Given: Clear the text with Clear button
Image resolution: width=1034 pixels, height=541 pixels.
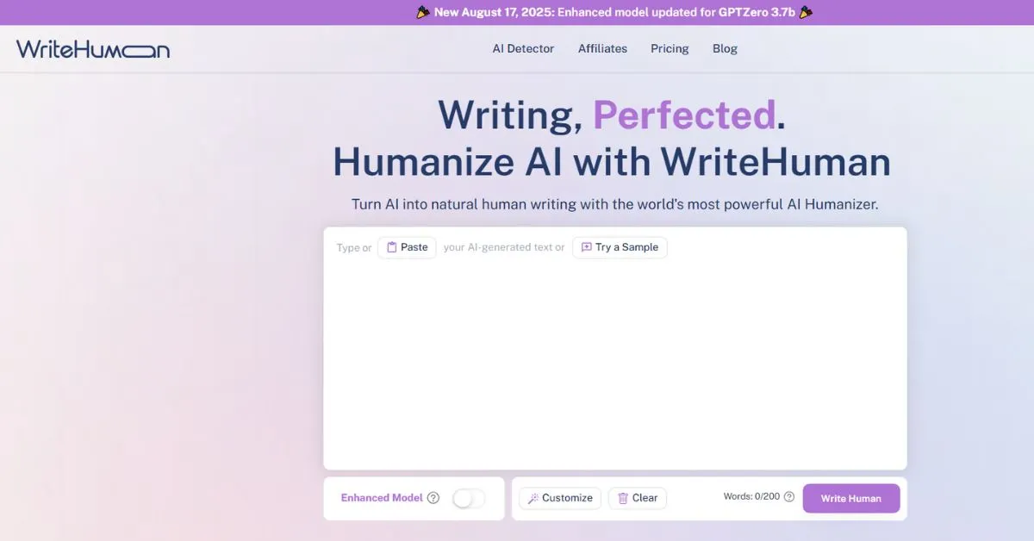Looking at the screenshot, I should point(638,498).
